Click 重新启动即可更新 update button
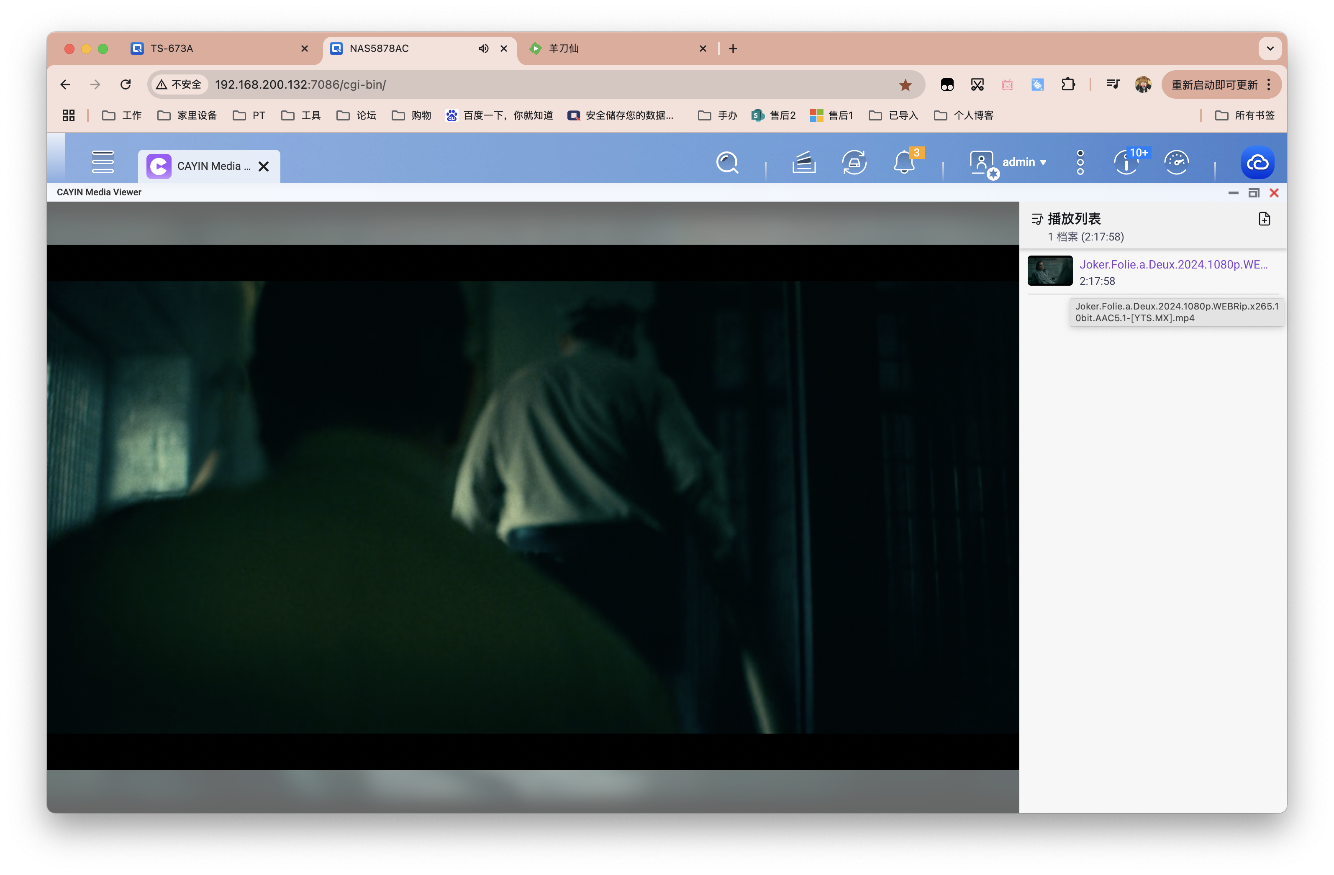This screenshot has width=1334, height=875. coord(1214,84)
